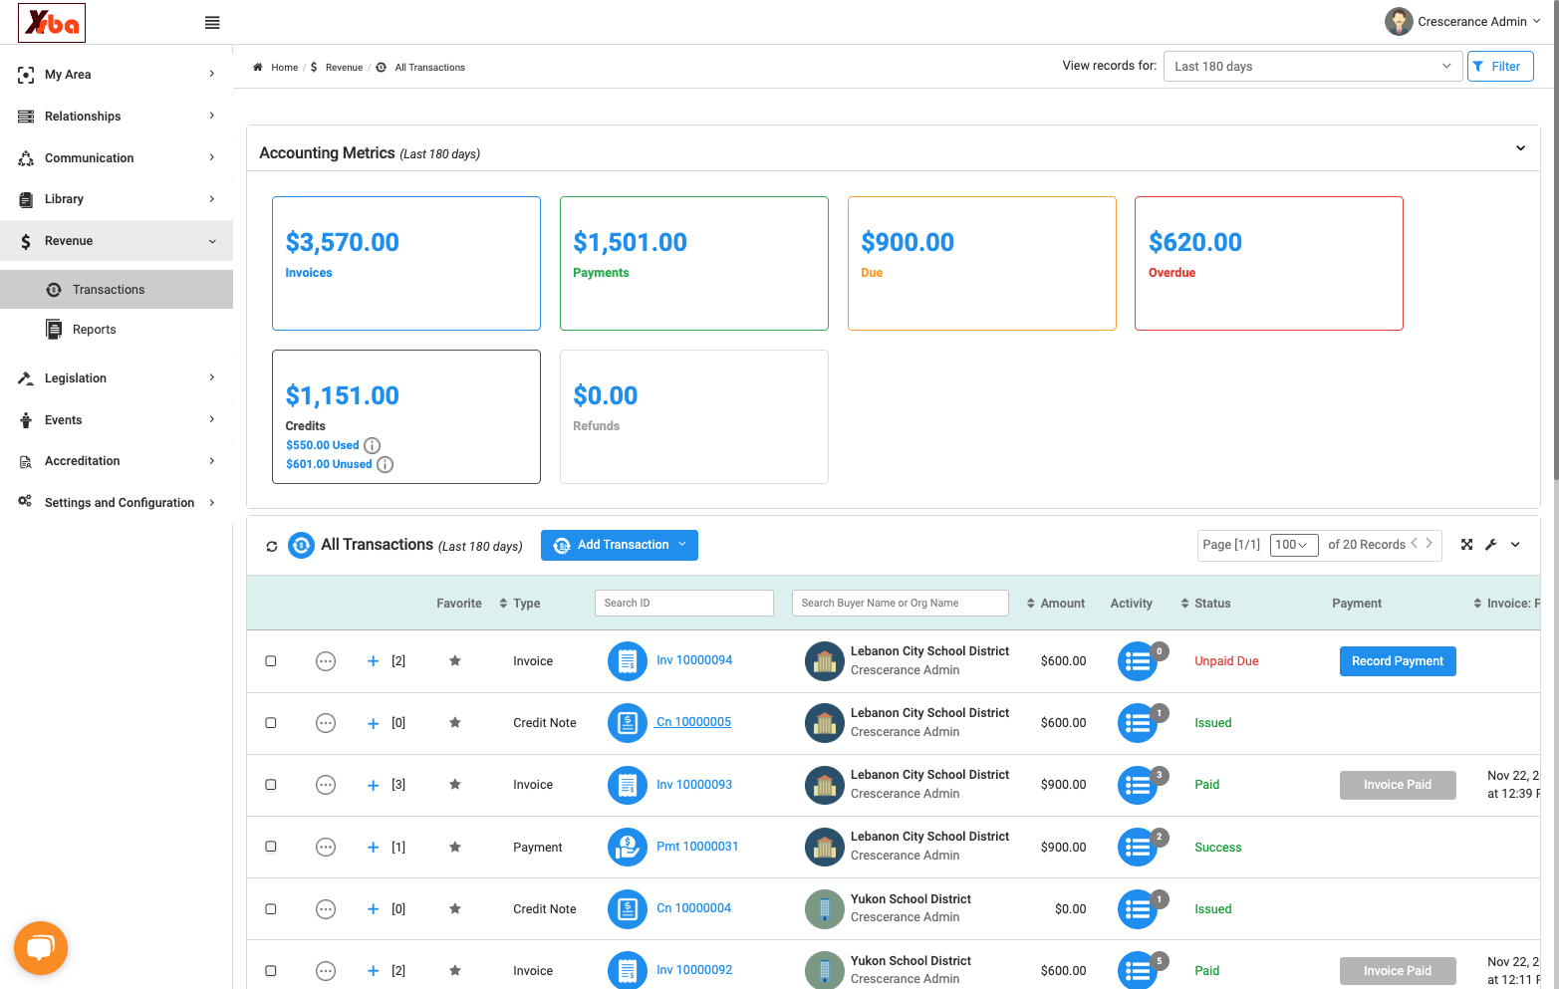
Task: Collapse the Accounting Metrics panel chevron
Action: tap(1520, 148)
